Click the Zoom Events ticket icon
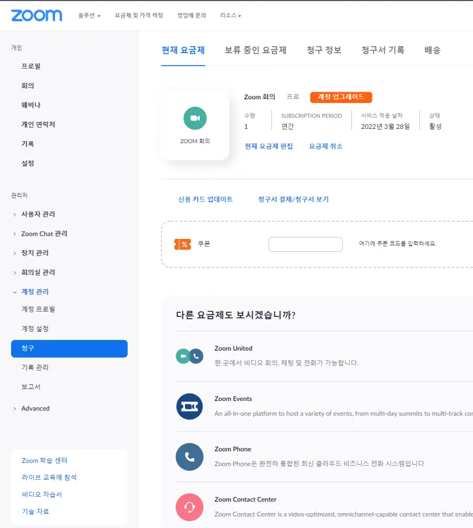 (x=189, y=406)
